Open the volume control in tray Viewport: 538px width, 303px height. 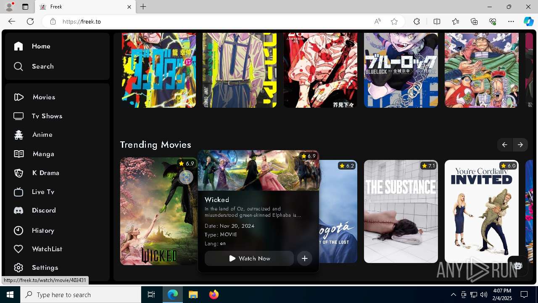484,295
